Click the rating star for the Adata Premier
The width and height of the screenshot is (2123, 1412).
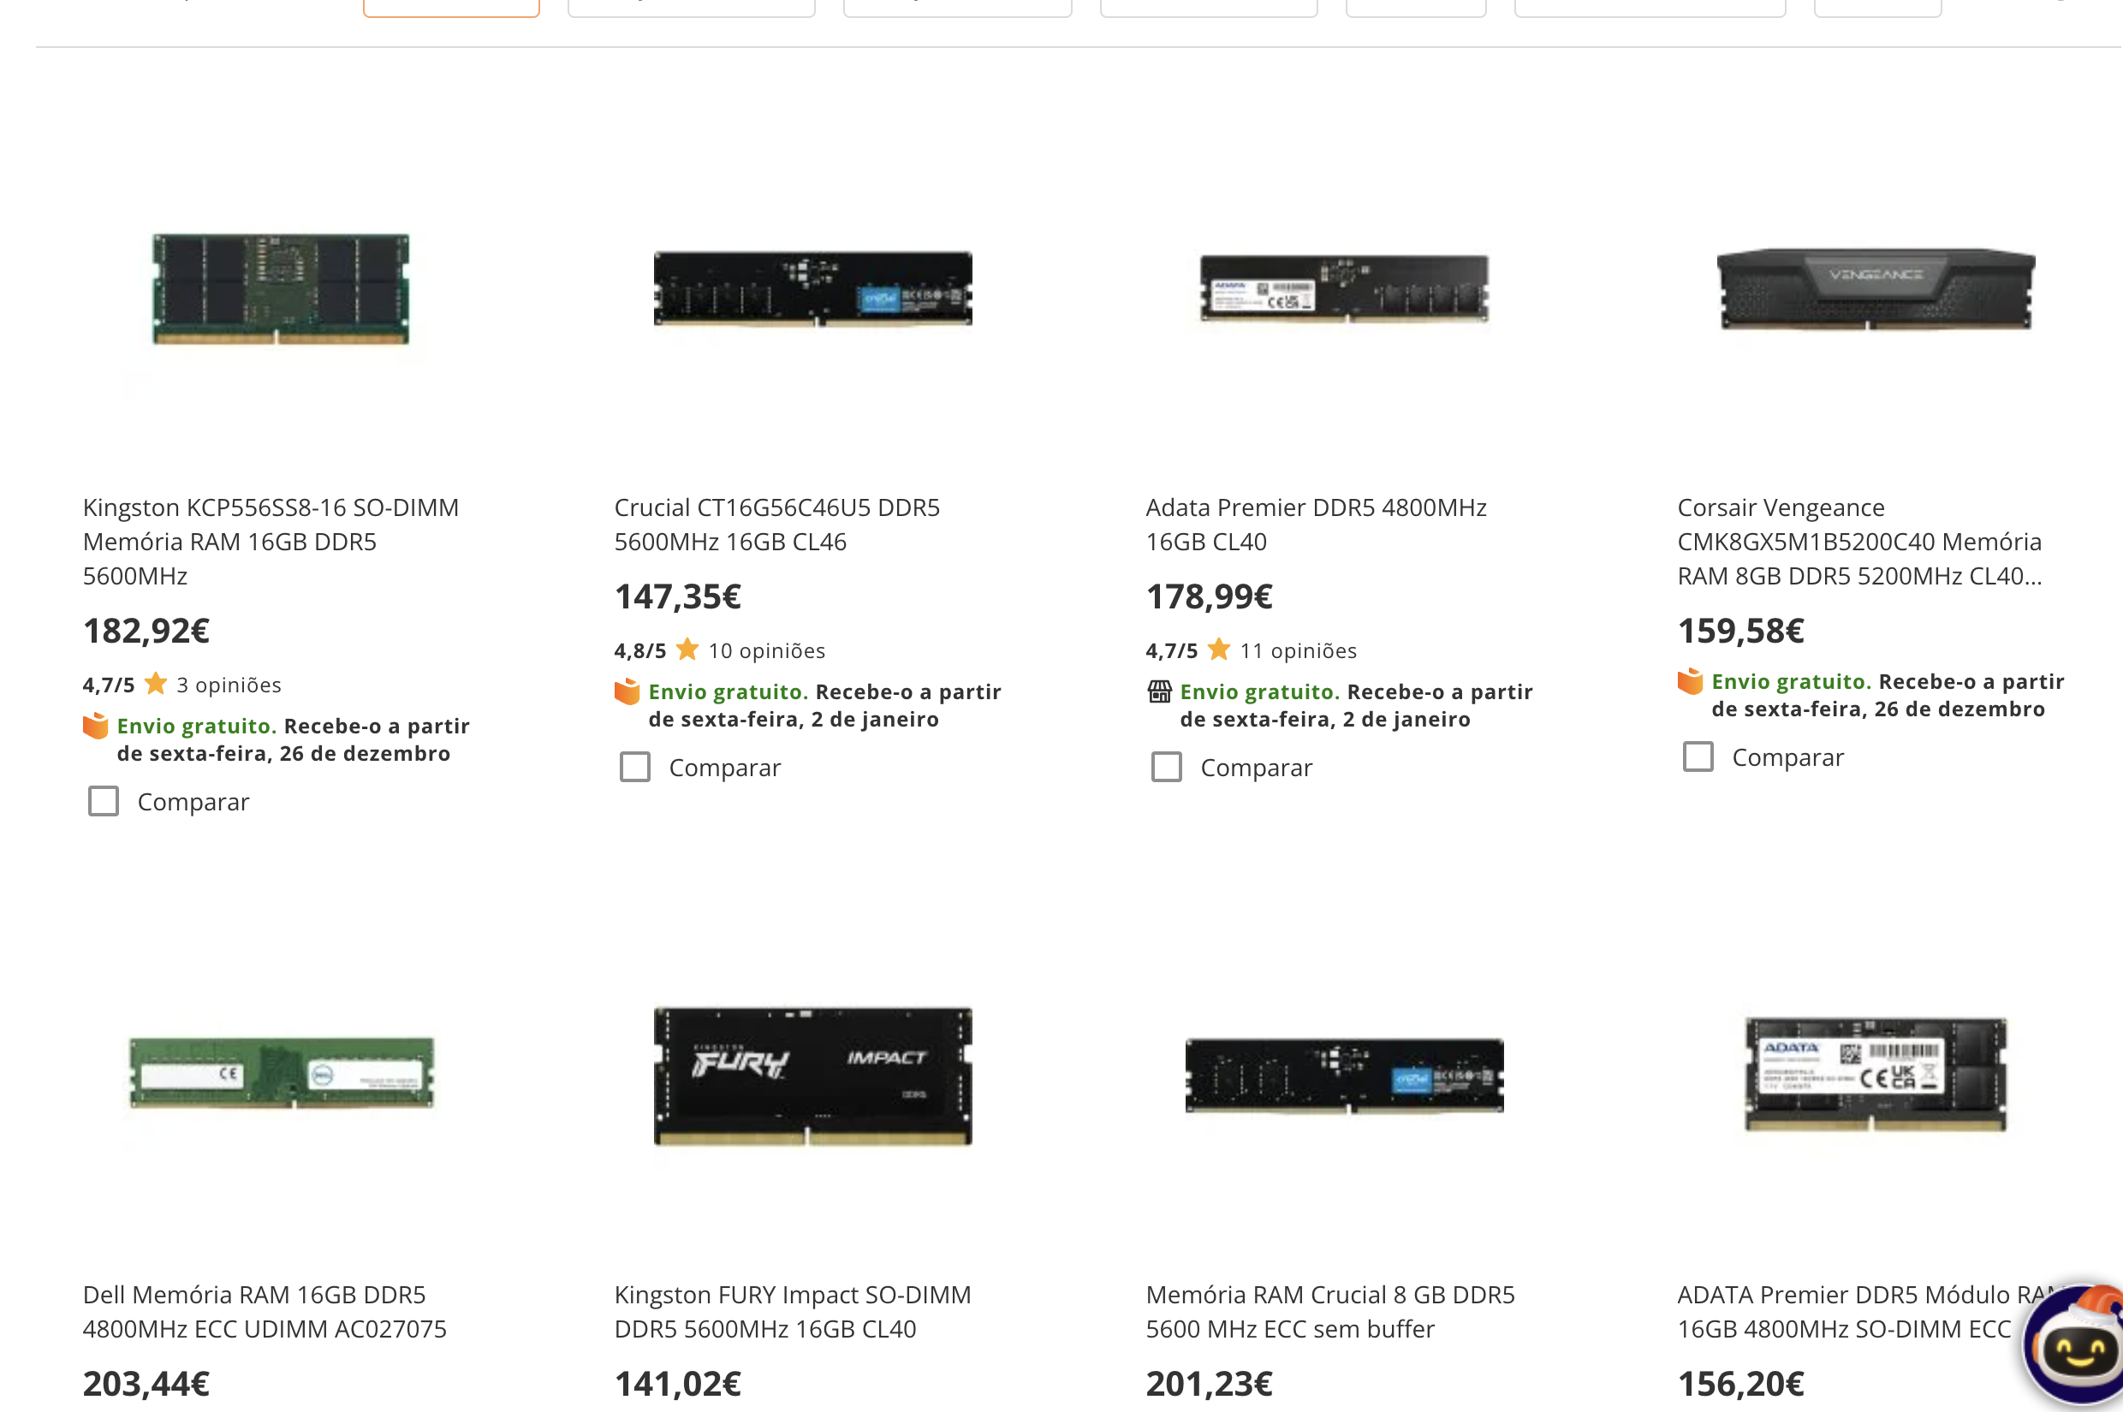(1219, 650)
